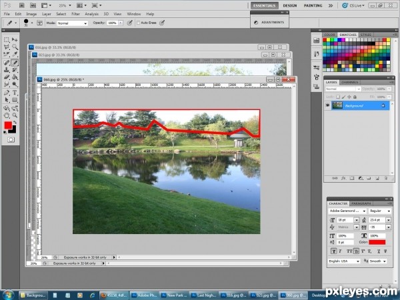The width and height of the screenshot is (400, 300).
Task: Select the Pencil tool in toolbox
Action: [15, 63]
